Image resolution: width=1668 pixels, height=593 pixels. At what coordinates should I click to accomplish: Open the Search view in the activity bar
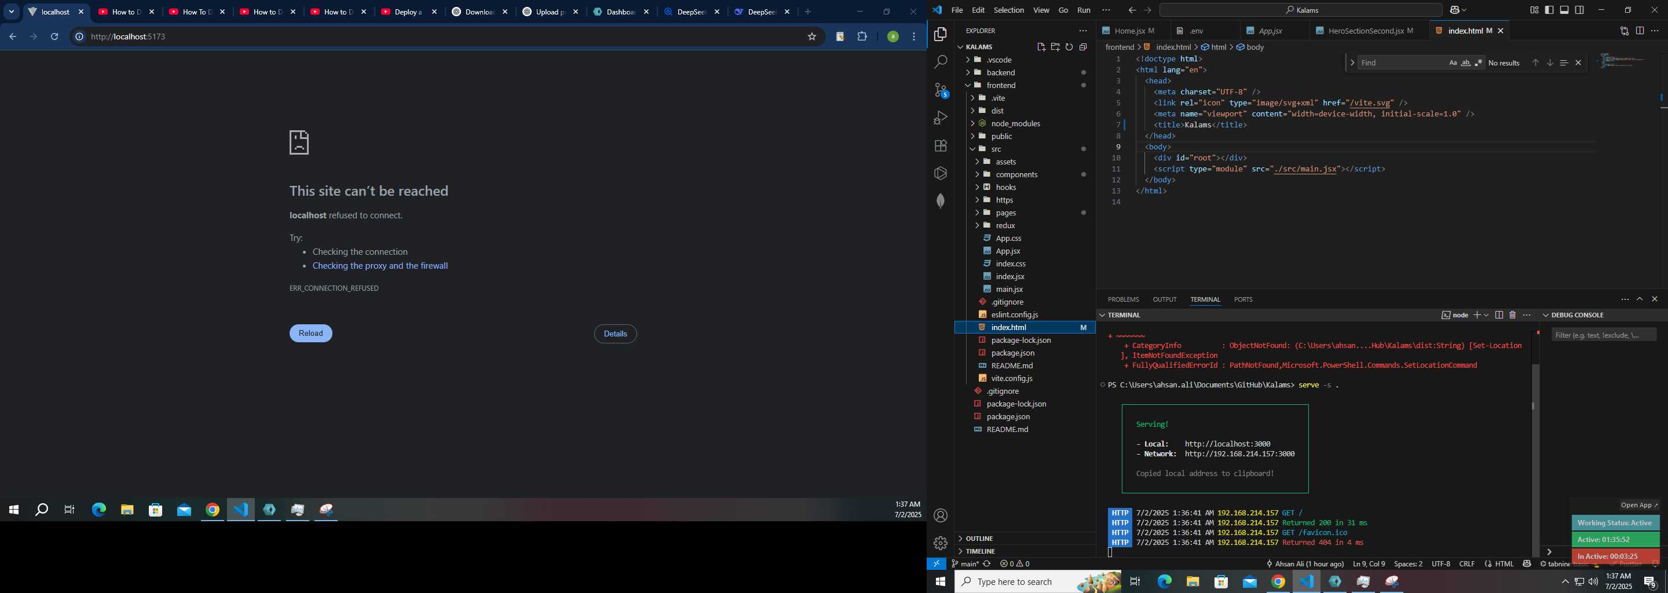click(x=941, y=62)
